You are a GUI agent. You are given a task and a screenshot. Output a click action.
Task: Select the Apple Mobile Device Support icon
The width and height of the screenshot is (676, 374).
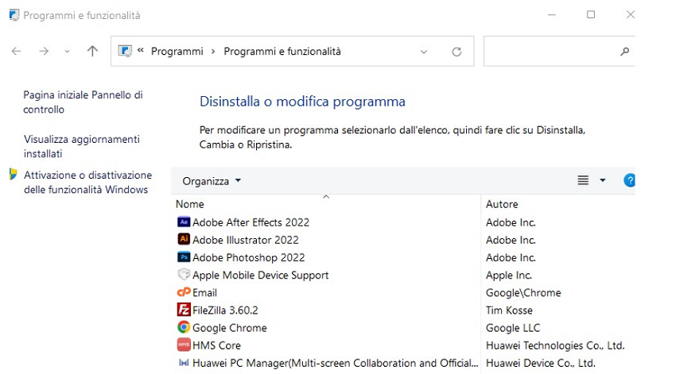(184, 275)
